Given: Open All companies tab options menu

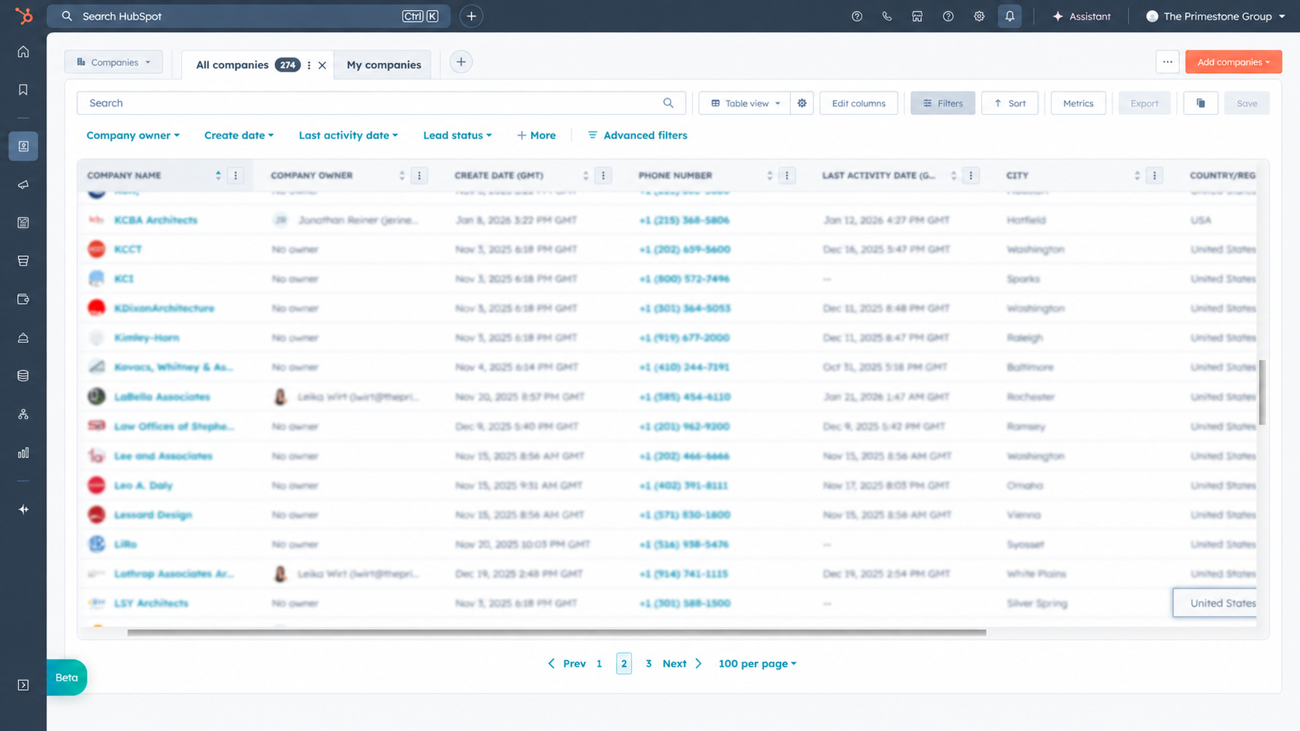Looking at the screenshot, I should (x=309, y=65).
